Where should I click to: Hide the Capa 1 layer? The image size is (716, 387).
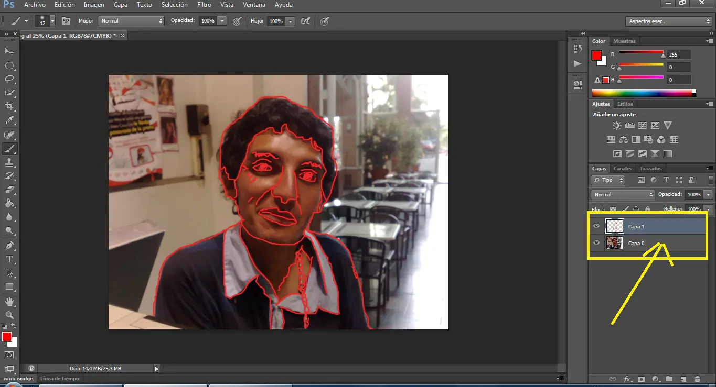596,226
